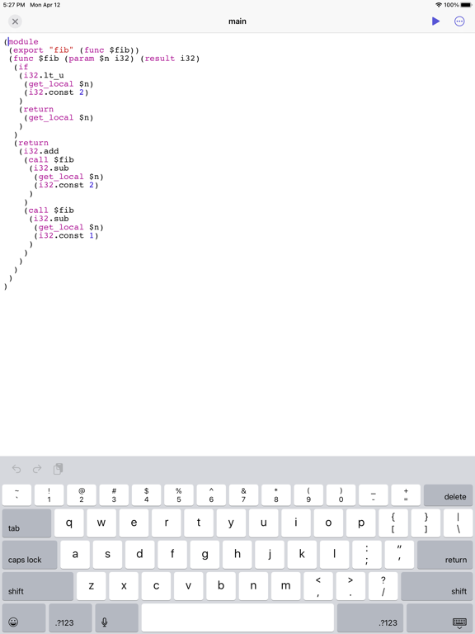Tap the return key
Image resolution: width=475 pixels, height=634 pixels.
[444, 555]
